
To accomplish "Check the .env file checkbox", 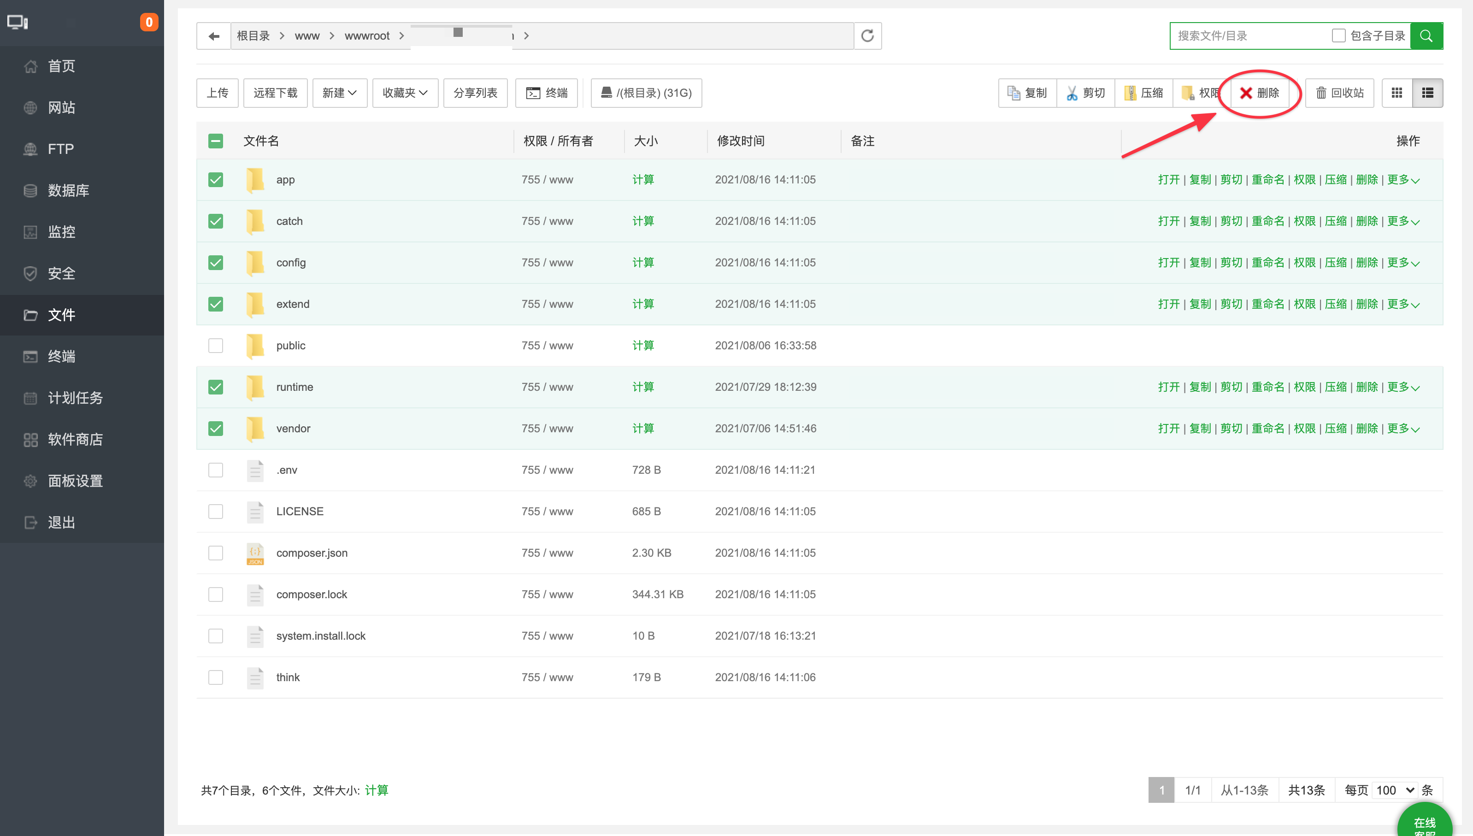I will tap(215, 470).
